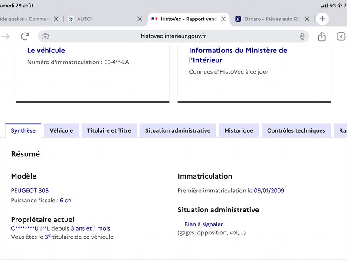
Task: Click 'Vous êtes le 3e titulaire' line
Action: pos(62,237)
